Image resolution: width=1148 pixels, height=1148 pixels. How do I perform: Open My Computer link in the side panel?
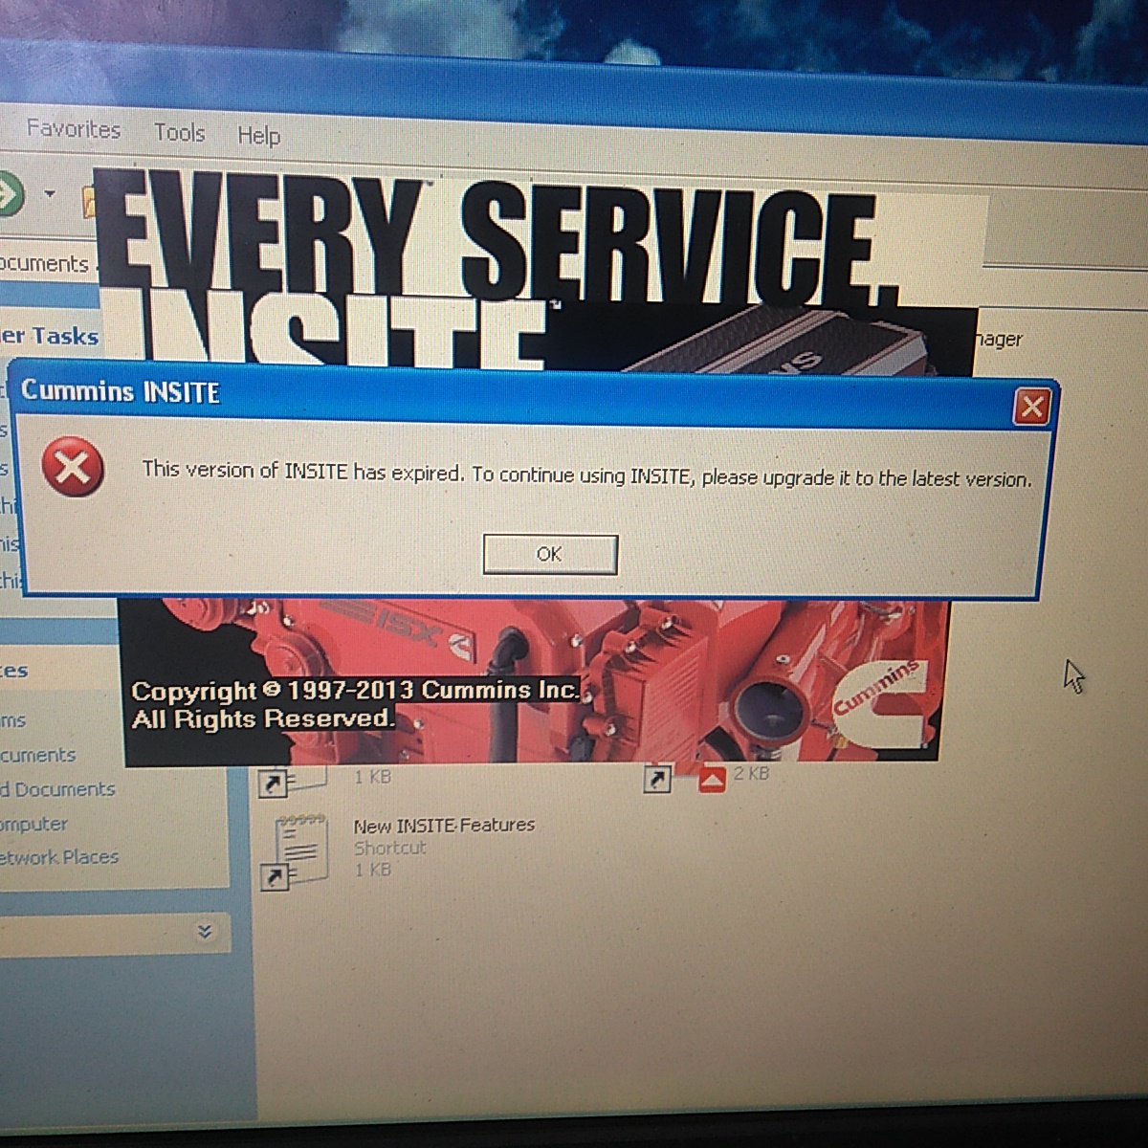click(34, 824)
